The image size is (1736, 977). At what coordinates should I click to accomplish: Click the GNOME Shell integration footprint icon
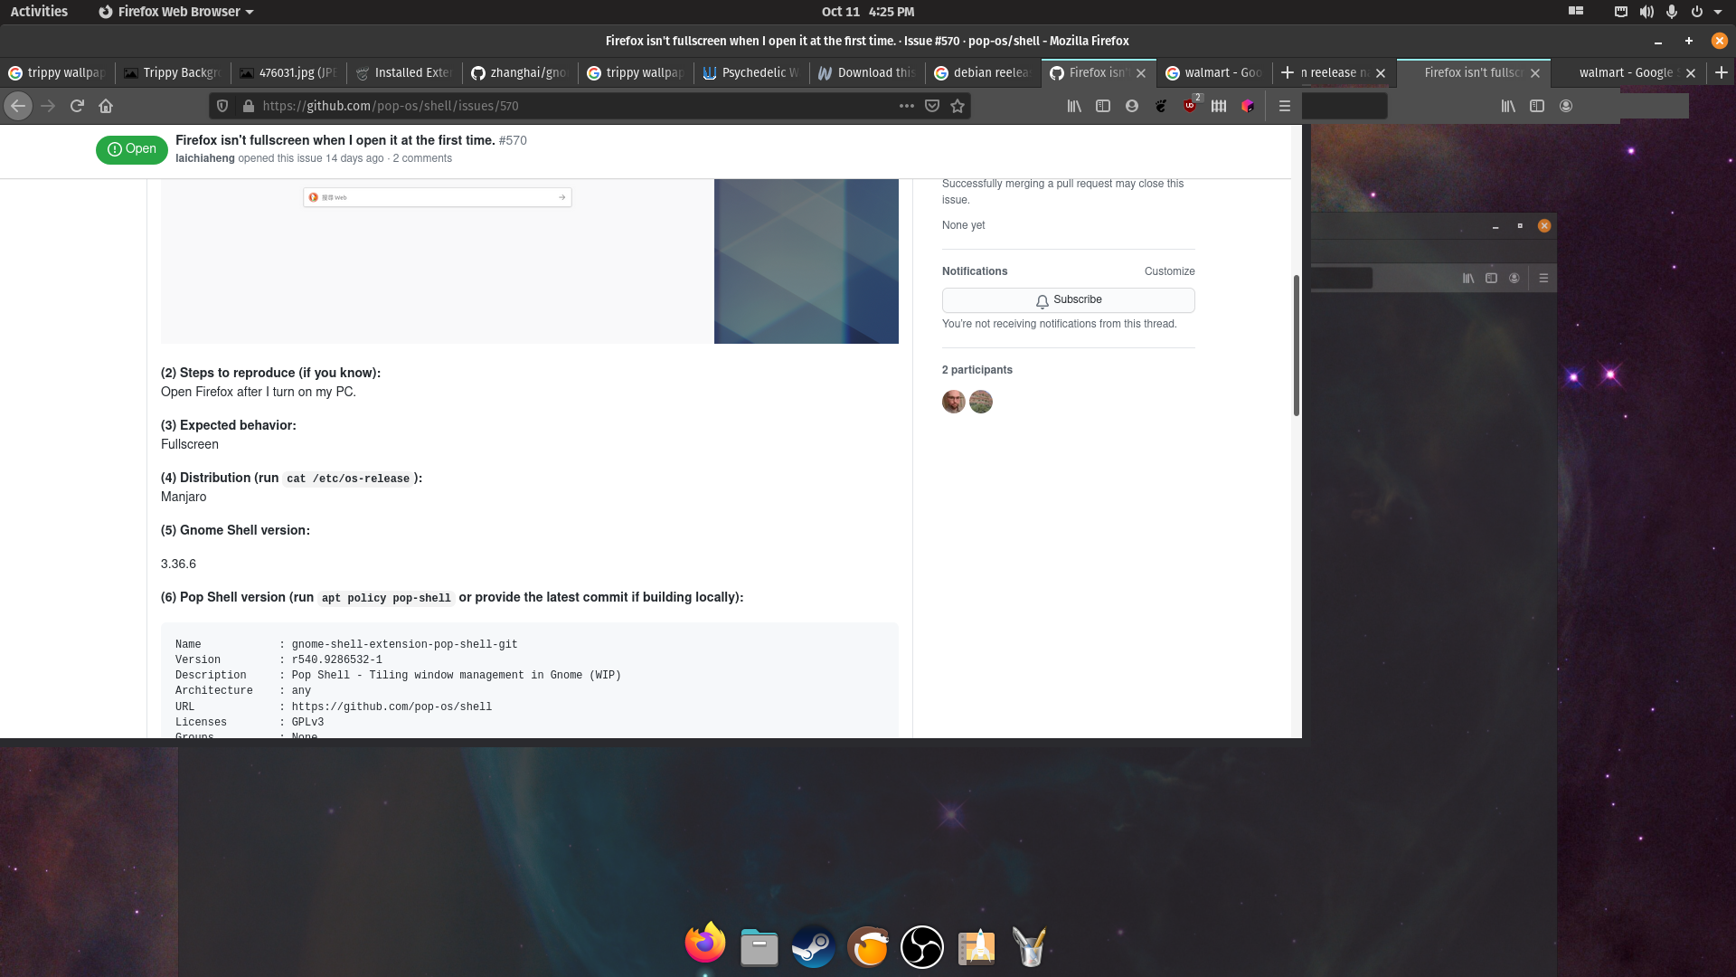[x=1161, y=106]
